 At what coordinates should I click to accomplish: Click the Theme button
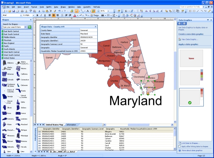[x=94, y=16]
